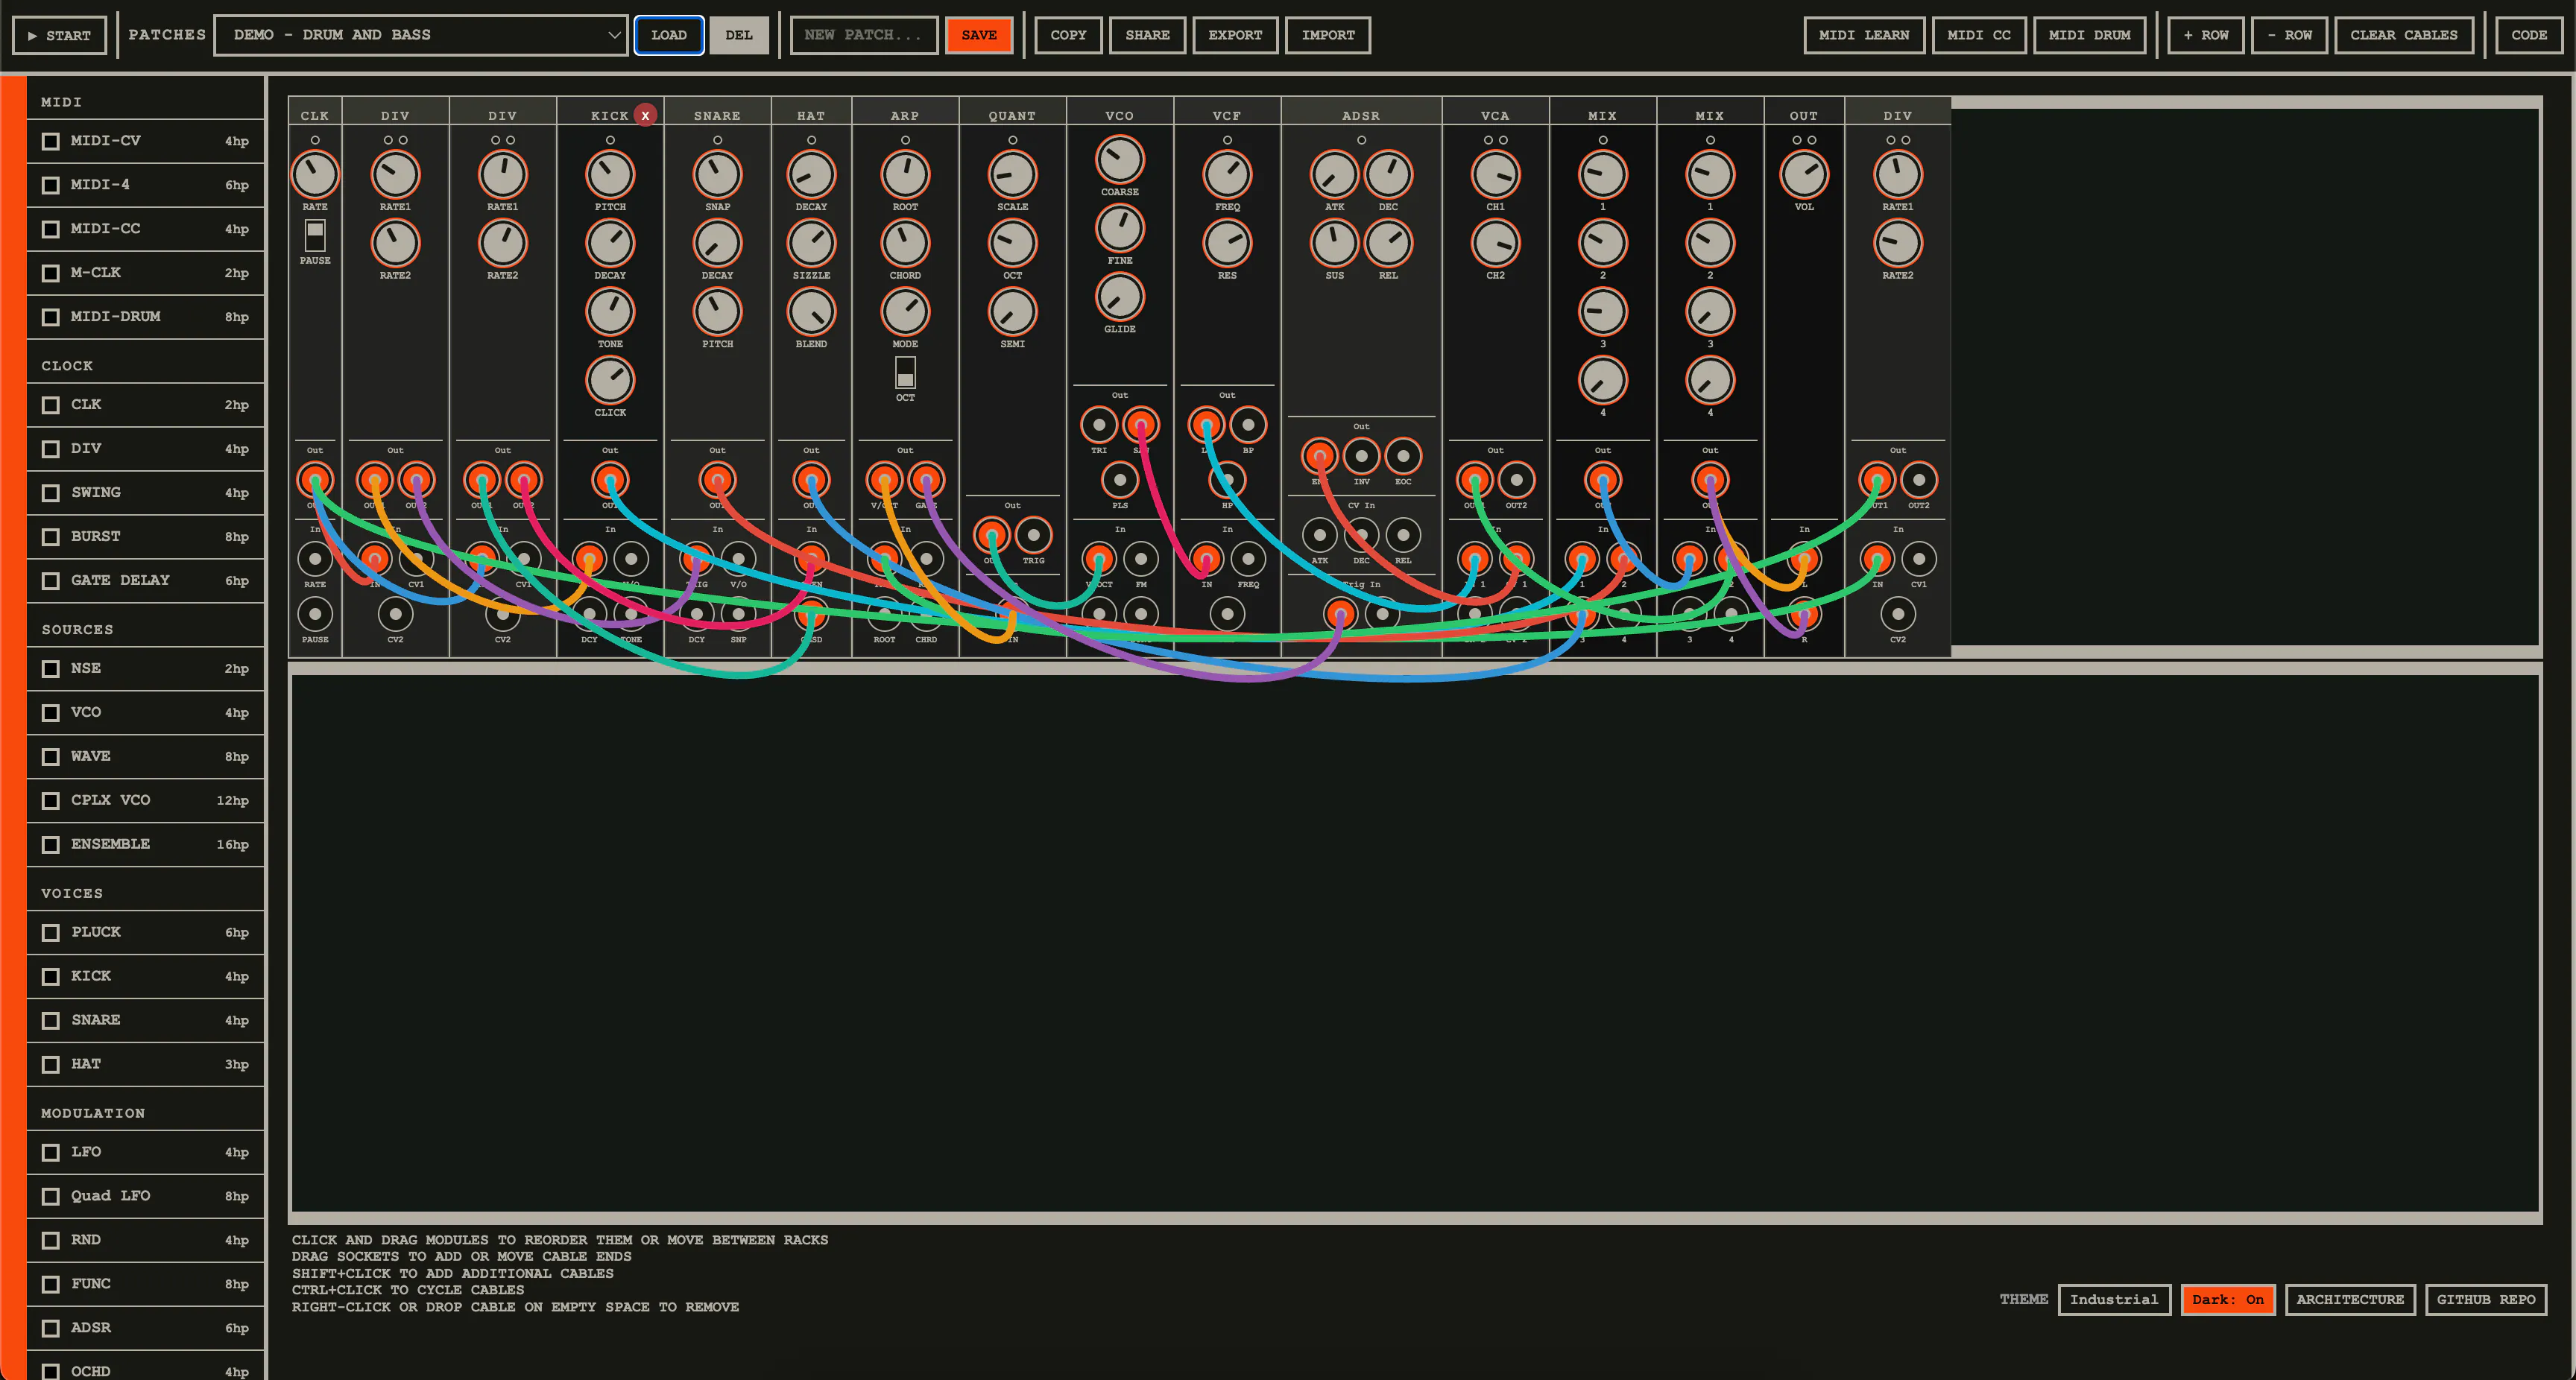Open the CODE view

2529,35
